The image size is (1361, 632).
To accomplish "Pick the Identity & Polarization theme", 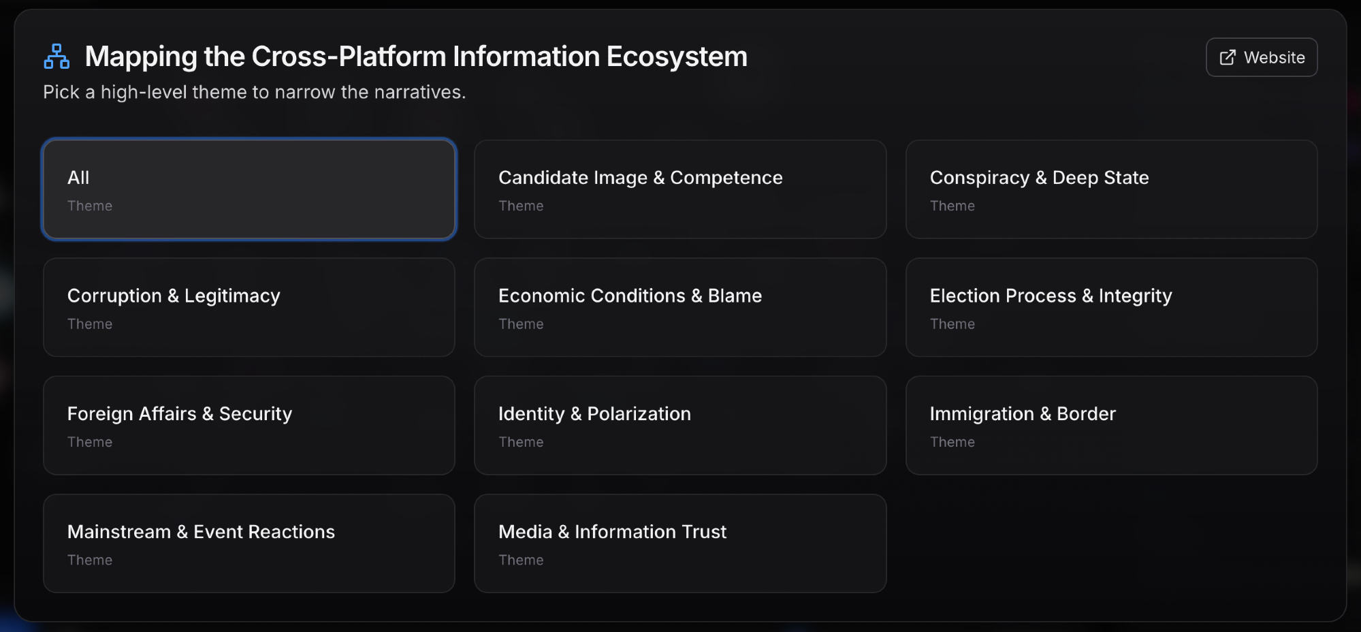I will pyautogui.click(x=679, y=425).
